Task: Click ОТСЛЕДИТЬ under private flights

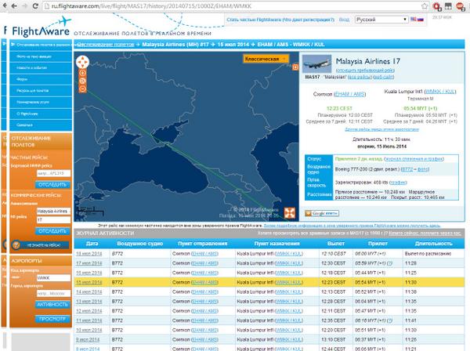Action: [52, 185]
